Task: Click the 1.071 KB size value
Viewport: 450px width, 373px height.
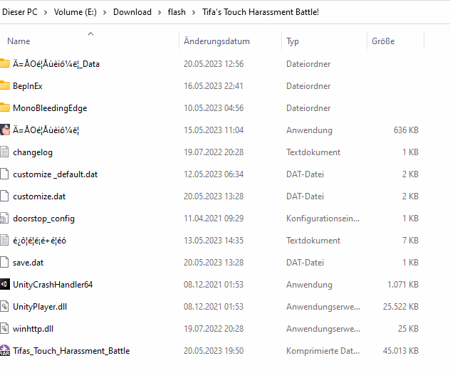Action: point(403,284)
